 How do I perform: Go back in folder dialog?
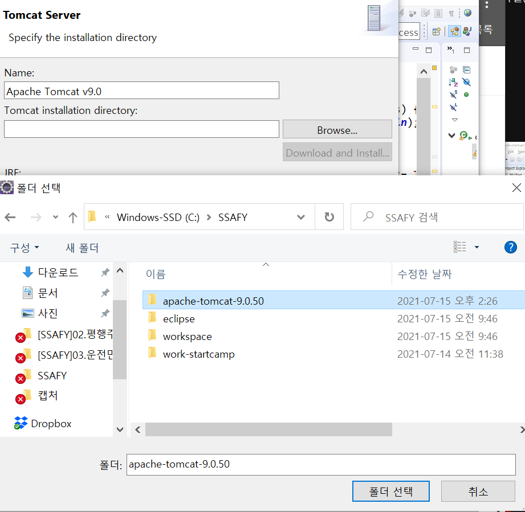pos(10,218)
